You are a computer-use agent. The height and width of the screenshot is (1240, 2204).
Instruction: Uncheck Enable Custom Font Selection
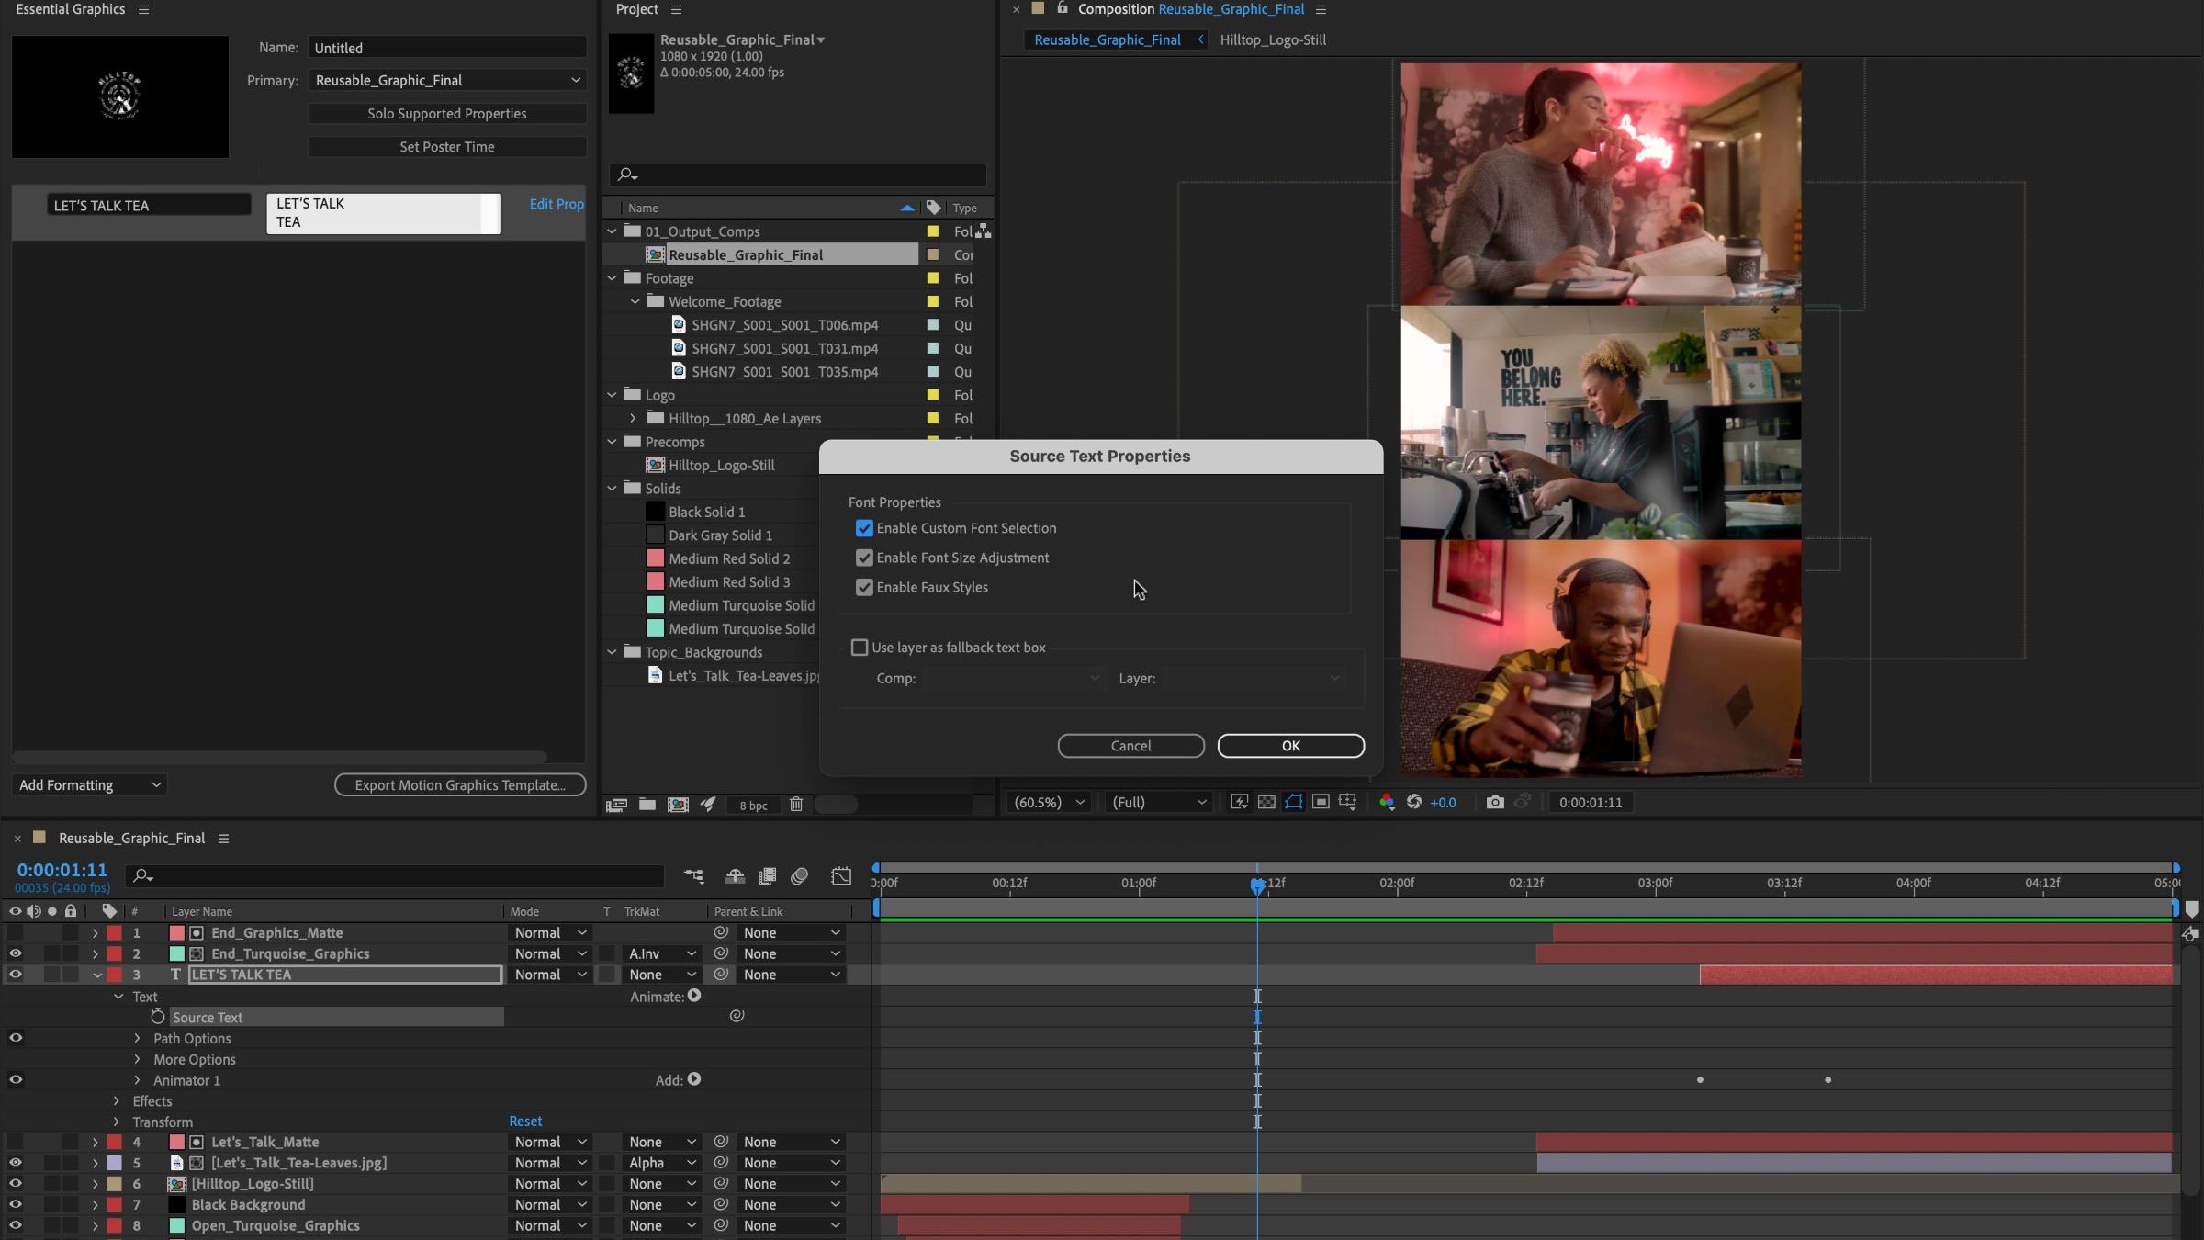coord(864,528)
